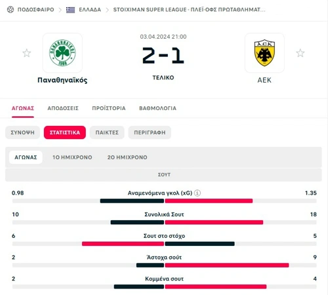Open ΕΛΛΑΔΑ breadcrumb link
The width and height of the screenshot is (328, 295).
(x=90, y=10)
